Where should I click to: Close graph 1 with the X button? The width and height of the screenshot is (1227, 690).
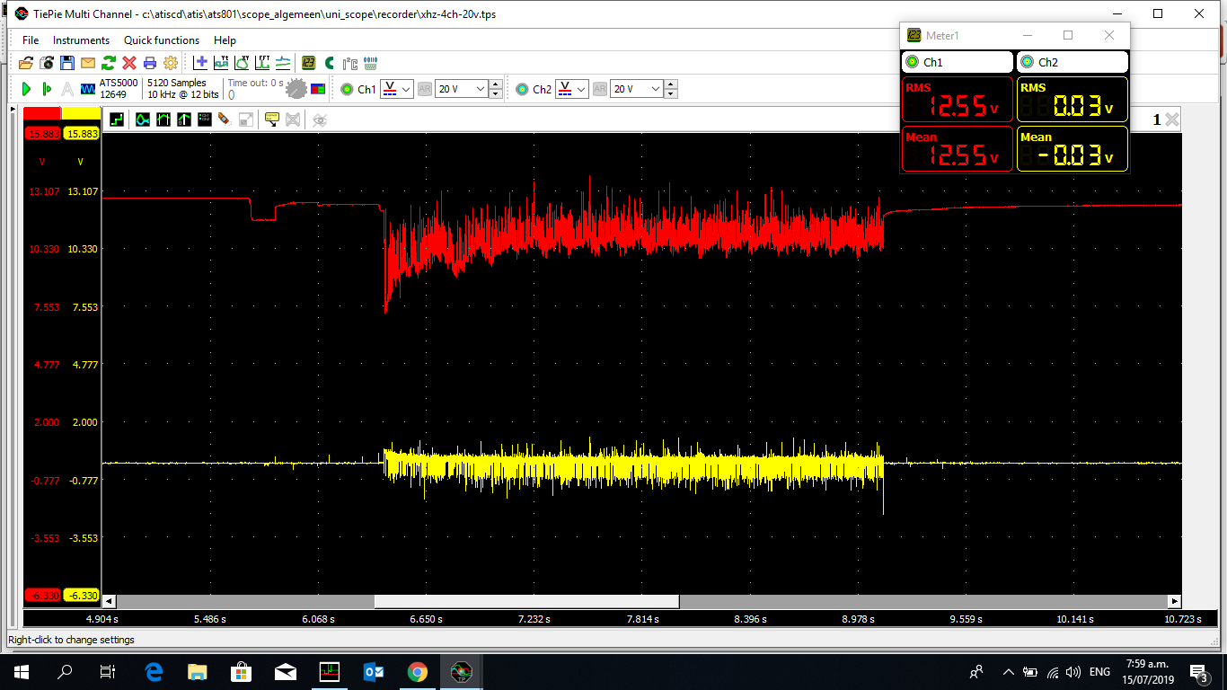click(1171, 119)
